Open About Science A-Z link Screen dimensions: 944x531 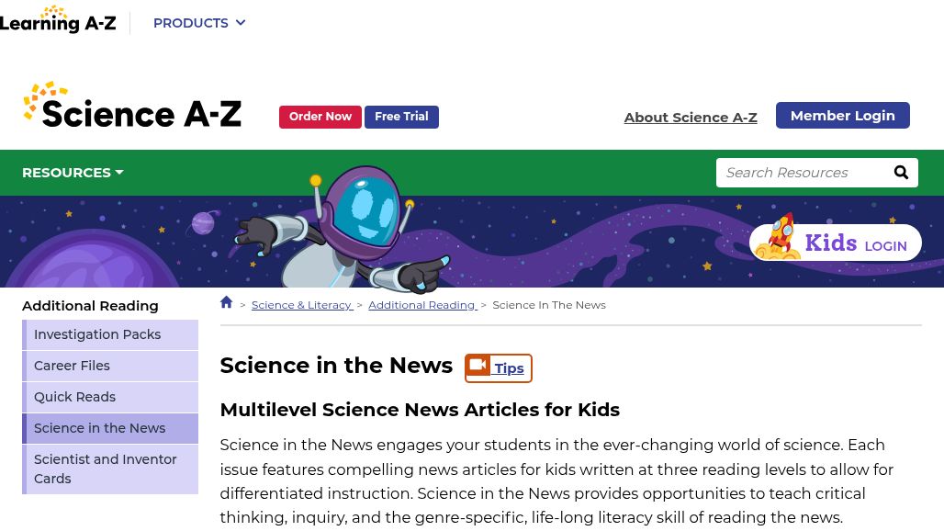point(691,118)
